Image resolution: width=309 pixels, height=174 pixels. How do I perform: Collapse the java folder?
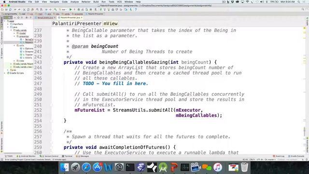8,27
